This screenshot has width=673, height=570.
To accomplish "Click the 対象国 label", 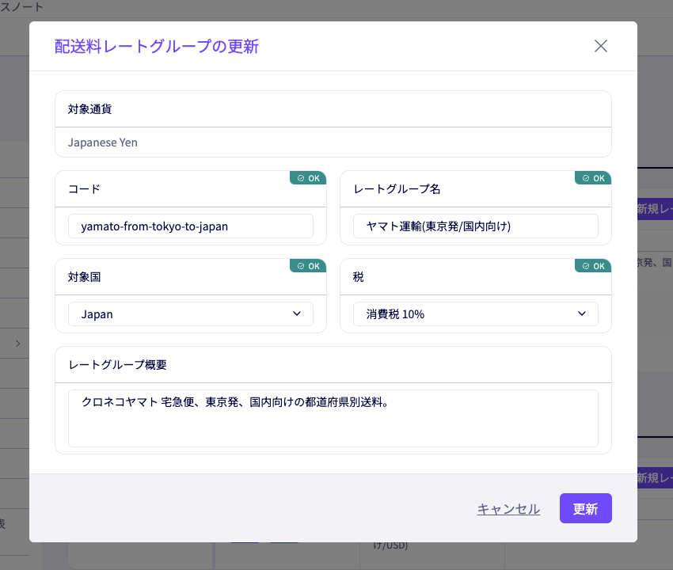I will (84, 277).
